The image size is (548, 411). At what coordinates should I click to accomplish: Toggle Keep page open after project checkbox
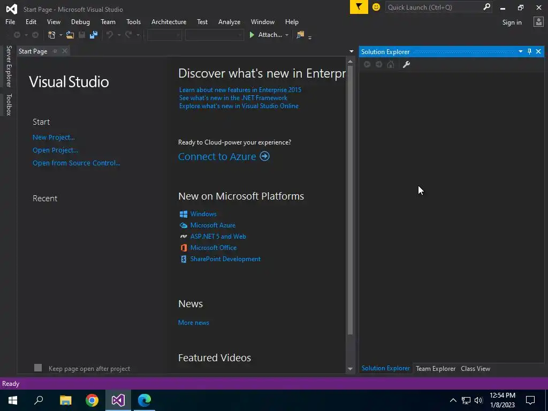[x=38, y=368]
